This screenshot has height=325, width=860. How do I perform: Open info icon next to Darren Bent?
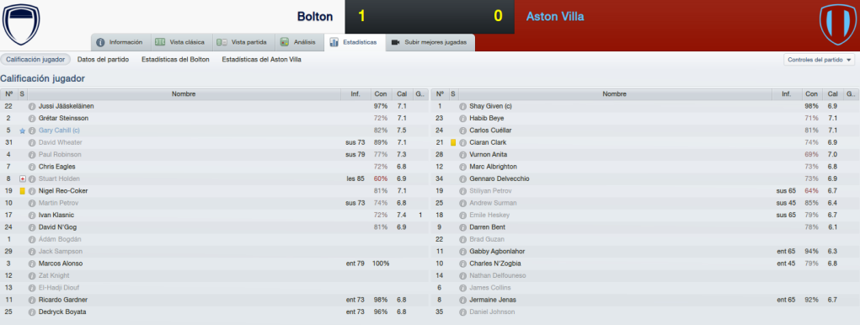click(463, 226)
